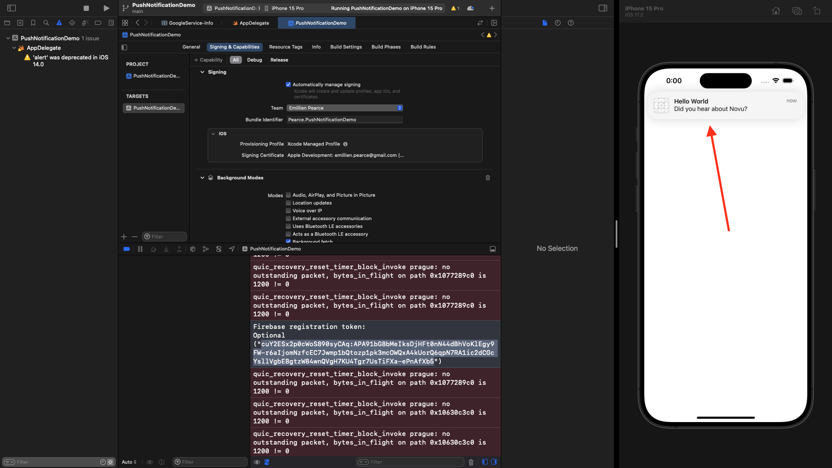The width and height of the screenshot is (832, 468).
Task: Pause program execution in debug bar
Action: tap(140, 249)
